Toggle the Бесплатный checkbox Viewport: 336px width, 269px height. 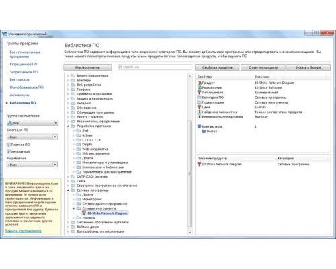(9, 152)
